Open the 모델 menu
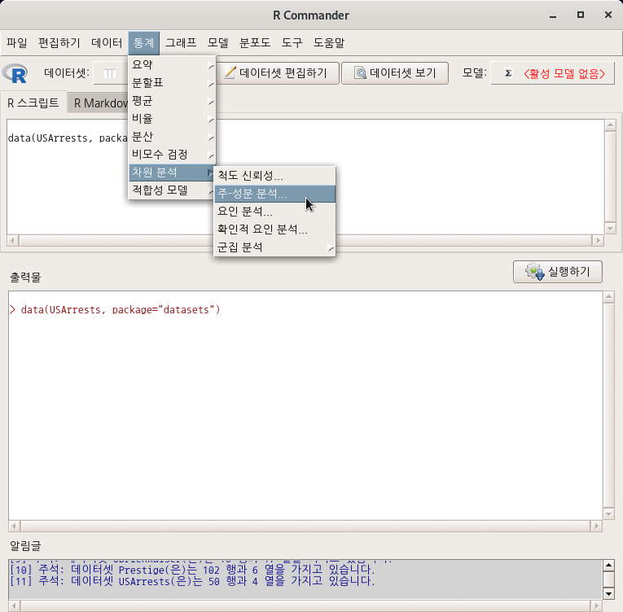Image resolution: width=623 pixels, height=612 pixels. 218,42
